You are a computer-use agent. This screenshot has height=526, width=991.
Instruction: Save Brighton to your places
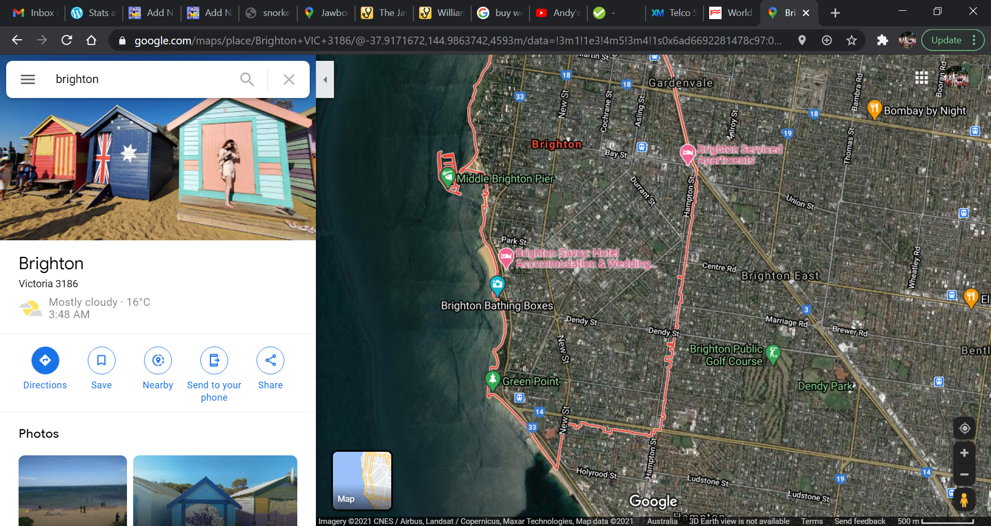tap(101, 360)
